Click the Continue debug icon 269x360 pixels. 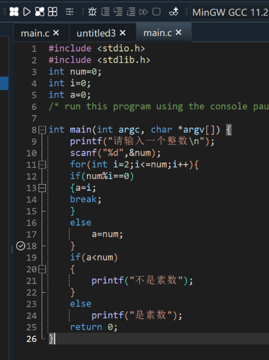[144, 12]
